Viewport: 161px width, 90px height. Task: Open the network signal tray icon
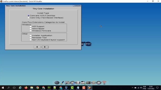[138, 88]
